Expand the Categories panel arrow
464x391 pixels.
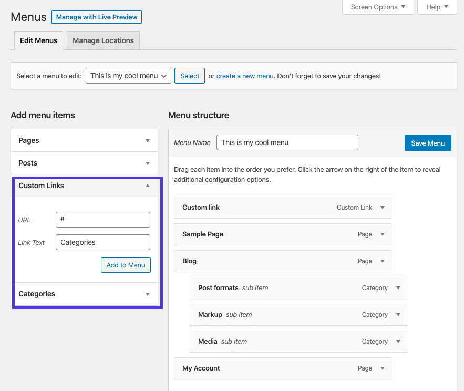(x=148, y=294)
